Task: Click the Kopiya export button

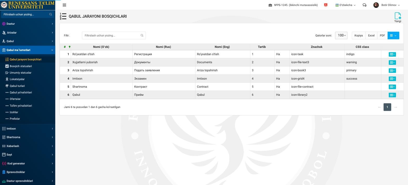Action: pyautogui.click(x=359, y=35)
